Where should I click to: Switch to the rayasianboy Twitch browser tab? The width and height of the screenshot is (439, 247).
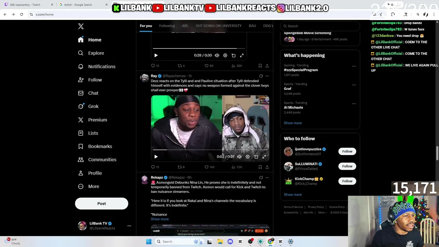[x=28, y=5]
